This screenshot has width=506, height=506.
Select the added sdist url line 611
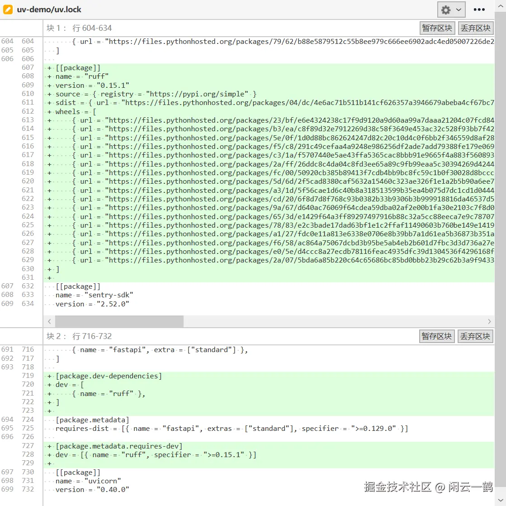click(269, 103)
